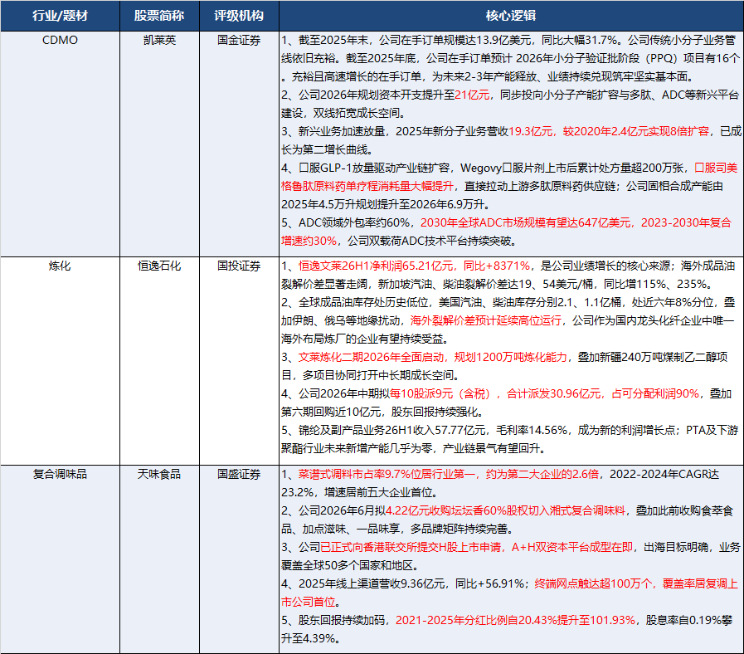Click the line 第六期回购近10亿元，股东回报持续强化
The image size is (744, 654).
tap(382, 412)
